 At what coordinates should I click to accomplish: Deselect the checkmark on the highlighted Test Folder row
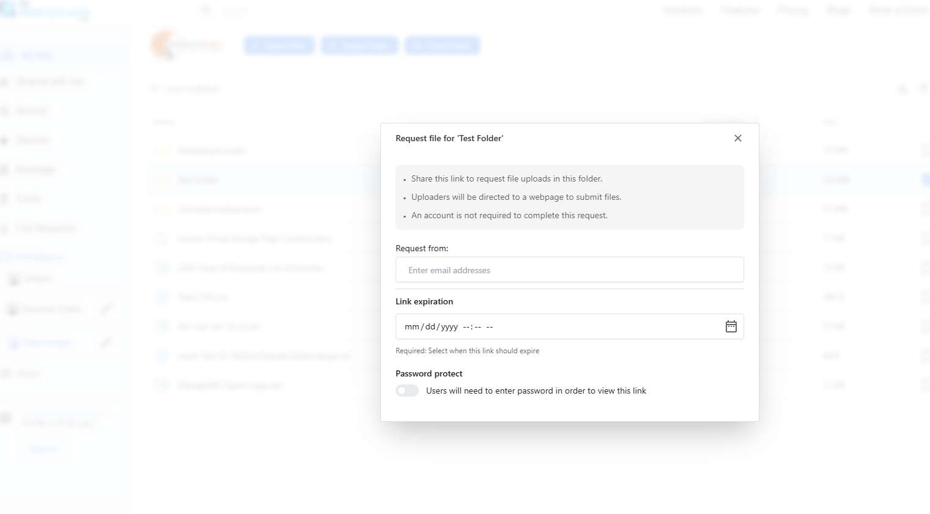click(925, 179)
